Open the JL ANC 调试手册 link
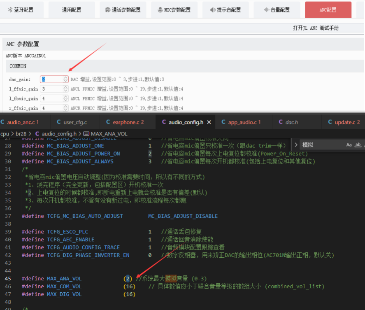The height and width of the screenshot is (310, 365). 316,28
